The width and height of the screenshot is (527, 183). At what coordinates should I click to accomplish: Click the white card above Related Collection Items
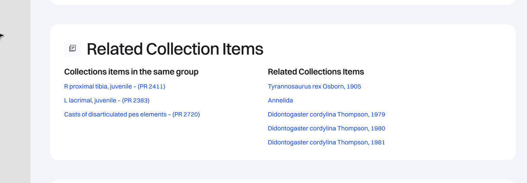(281, 2)
